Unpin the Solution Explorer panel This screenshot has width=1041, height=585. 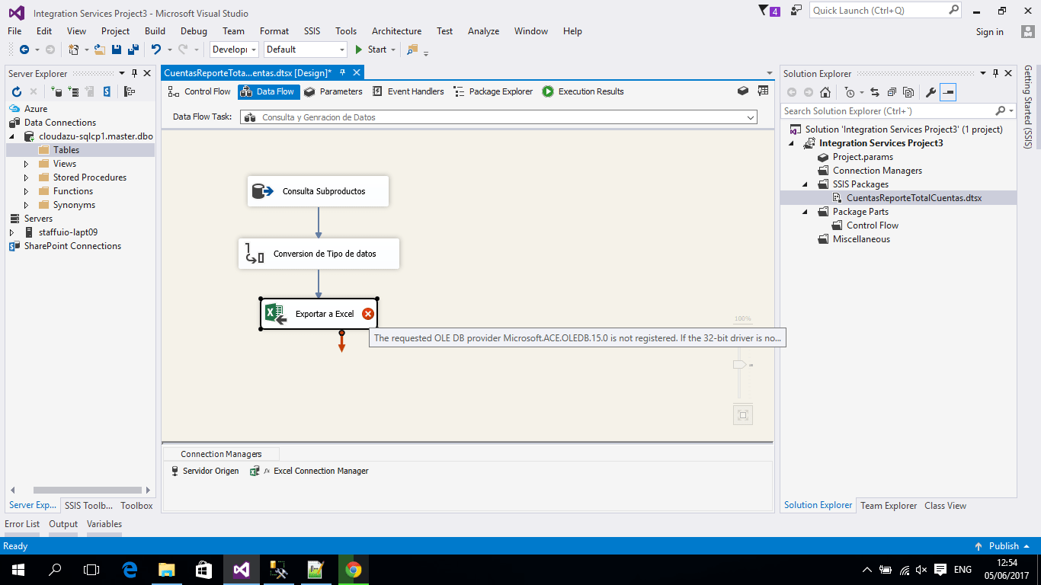997,73
